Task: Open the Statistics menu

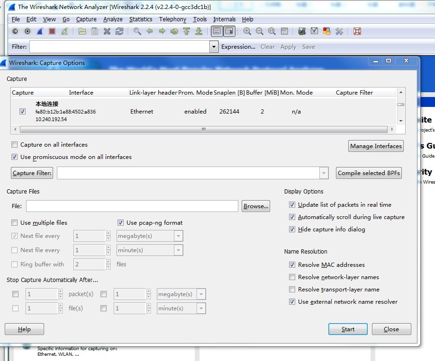Action: click(141, 19)
